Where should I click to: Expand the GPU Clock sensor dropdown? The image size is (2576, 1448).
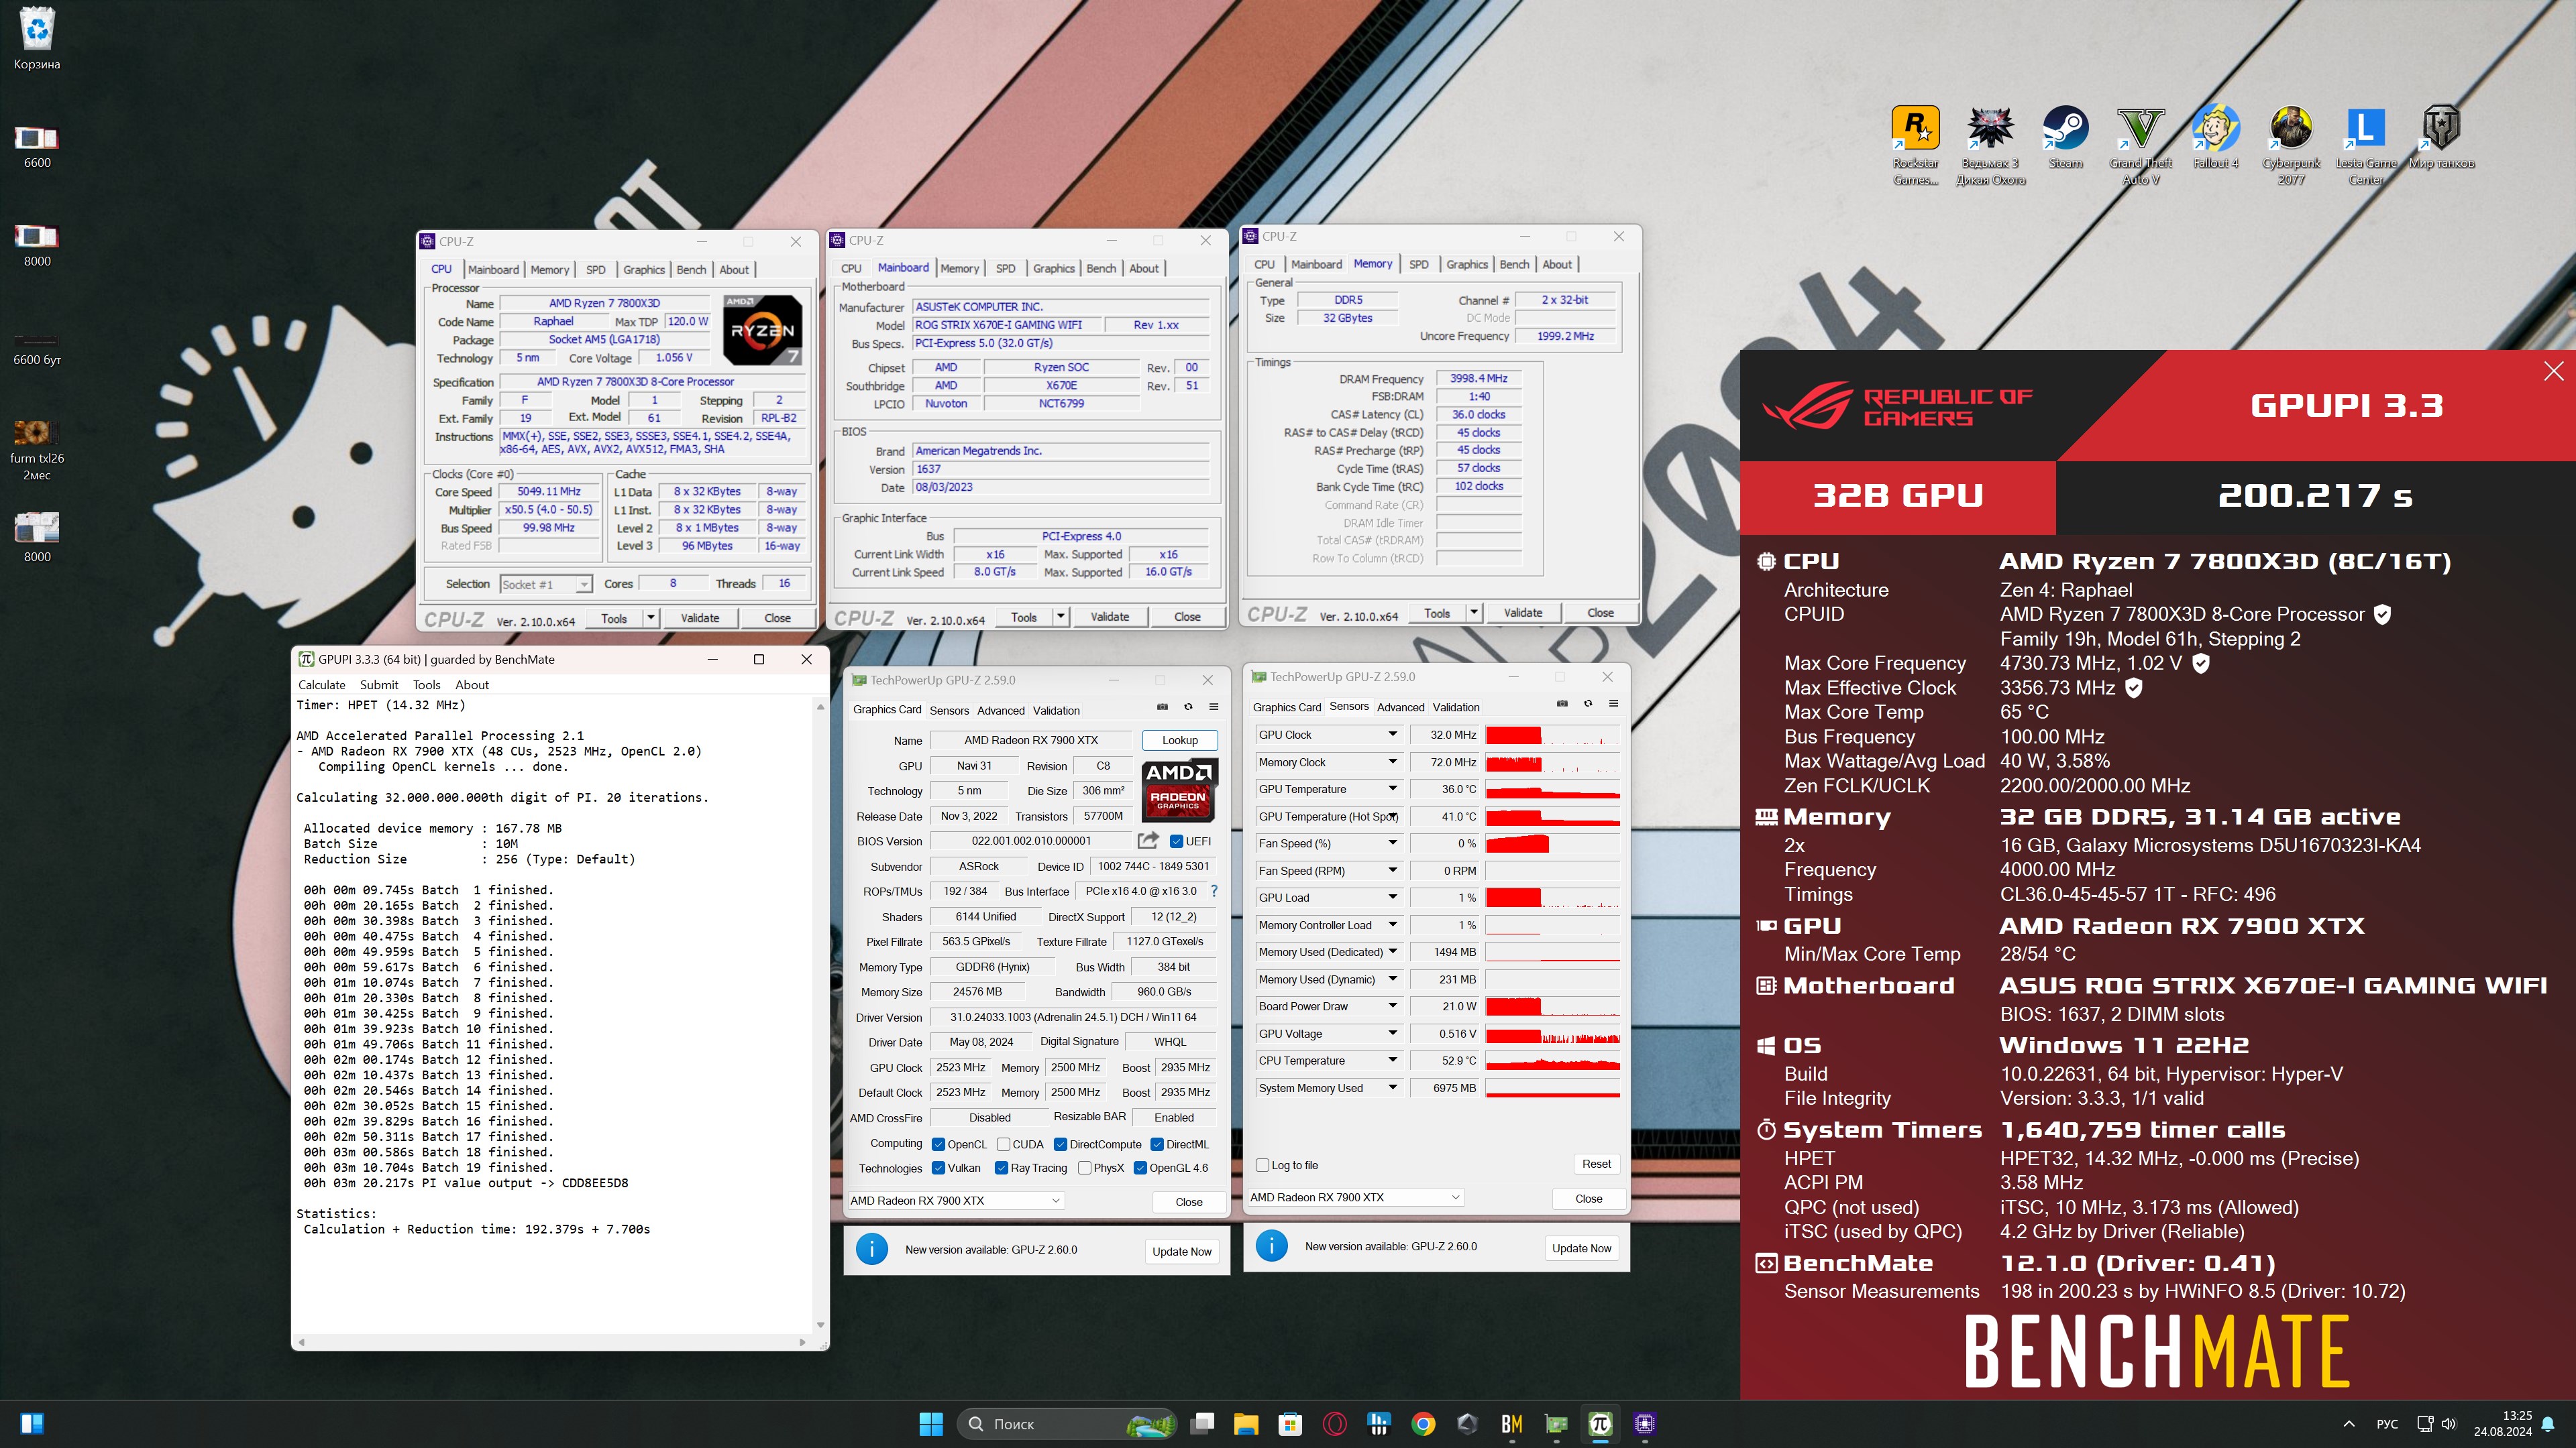[x=1392, y=735]
